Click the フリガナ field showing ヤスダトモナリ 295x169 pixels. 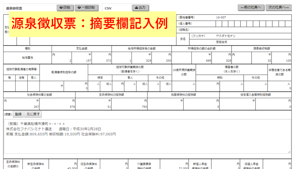226,36
